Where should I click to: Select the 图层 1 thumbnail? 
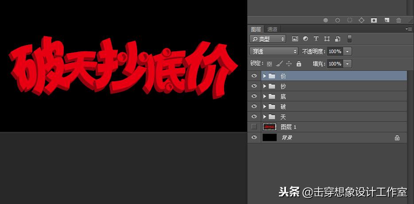270,127
